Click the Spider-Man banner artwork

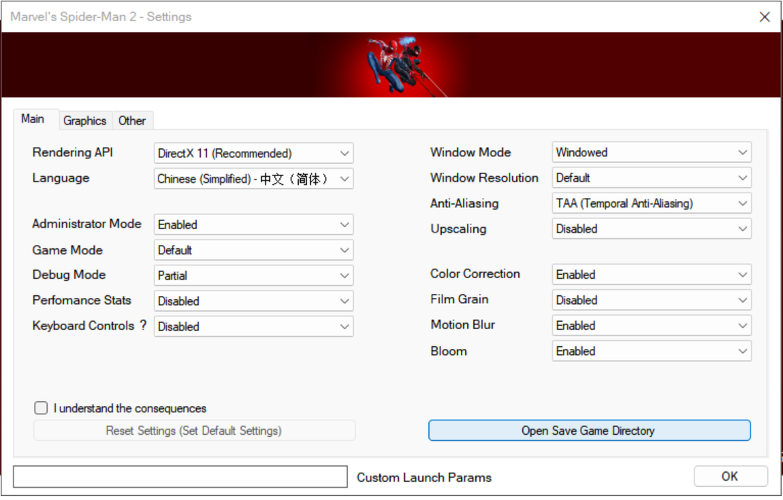(x=391, y=65)
